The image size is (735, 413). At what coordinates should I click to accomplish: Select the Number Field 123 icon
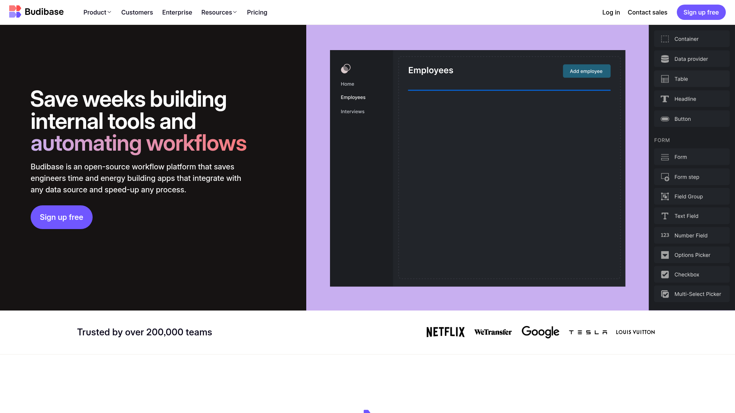point(665,235)
